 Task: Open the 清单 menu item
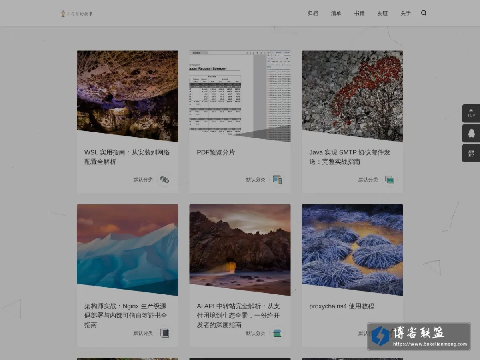(x=336, y=13)
